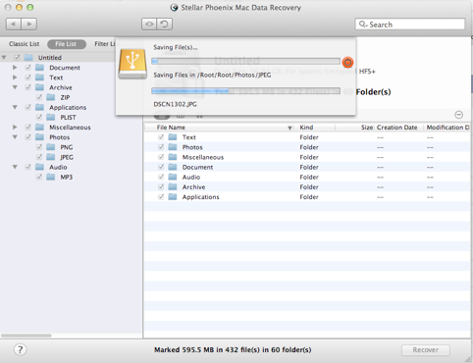
Task: Uncheck Photos checkbox in file table
Action: [161, 147]
